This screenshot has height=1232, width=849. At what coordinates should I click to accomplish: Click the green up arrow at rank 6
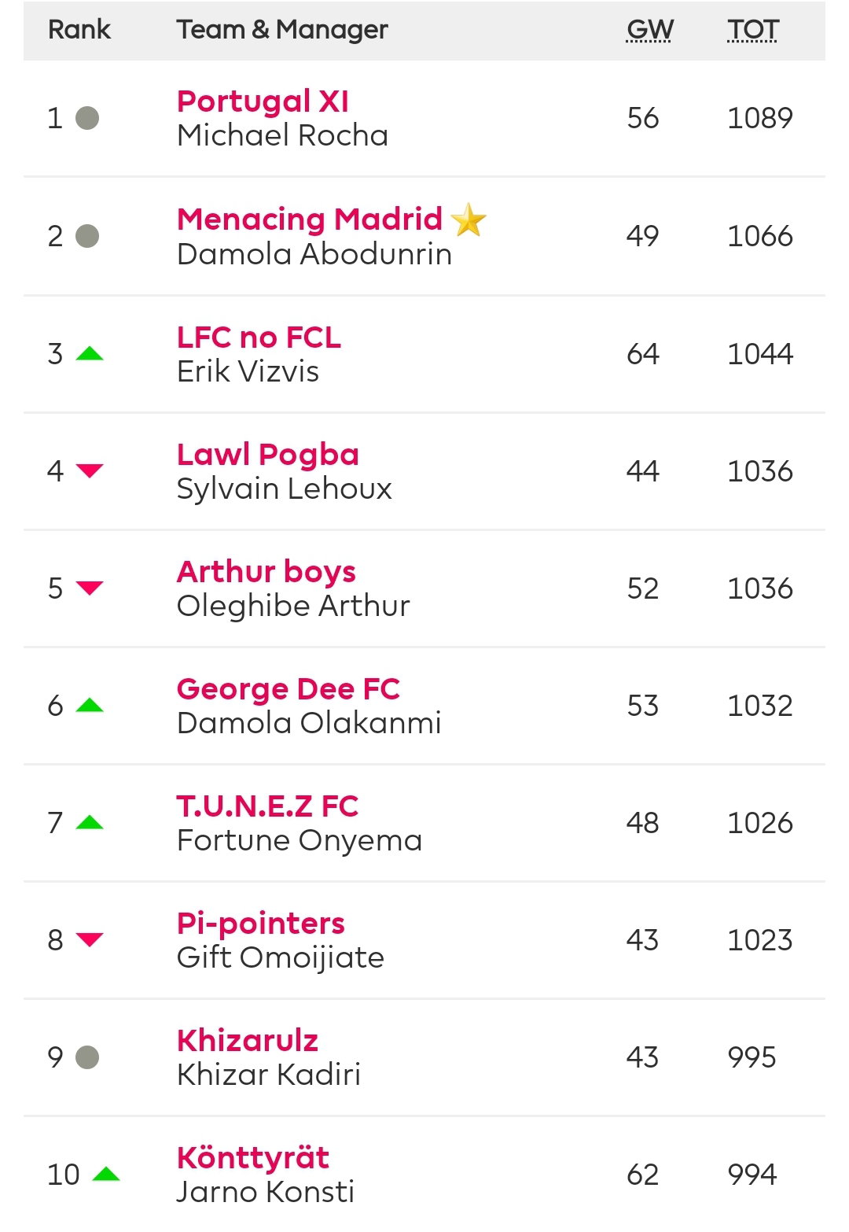click(x=90, y=705)
